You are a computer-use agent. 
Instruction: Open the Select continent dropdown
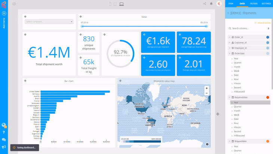point(49,22)
